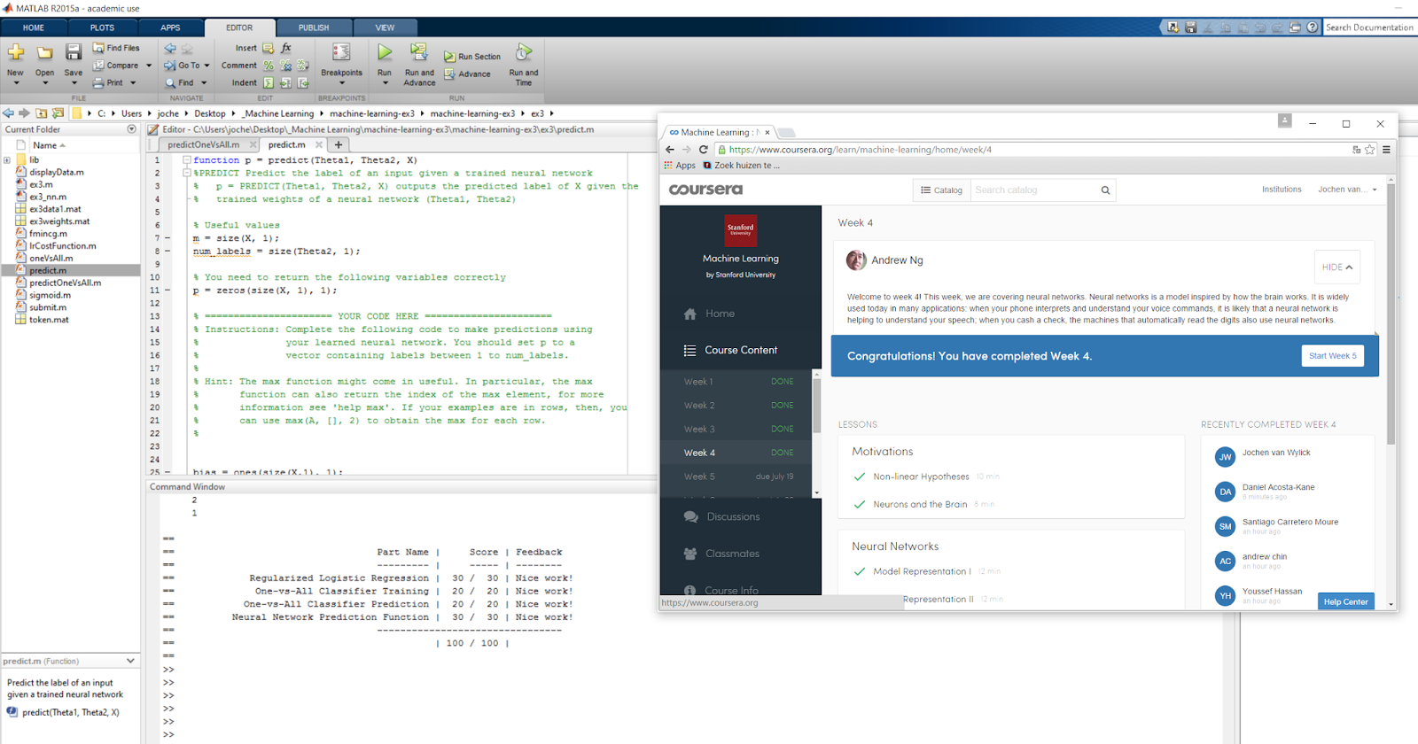This screenshot has height=744, width=1418.
Task: Insert a section using the Insert icon
Action: 268,49
